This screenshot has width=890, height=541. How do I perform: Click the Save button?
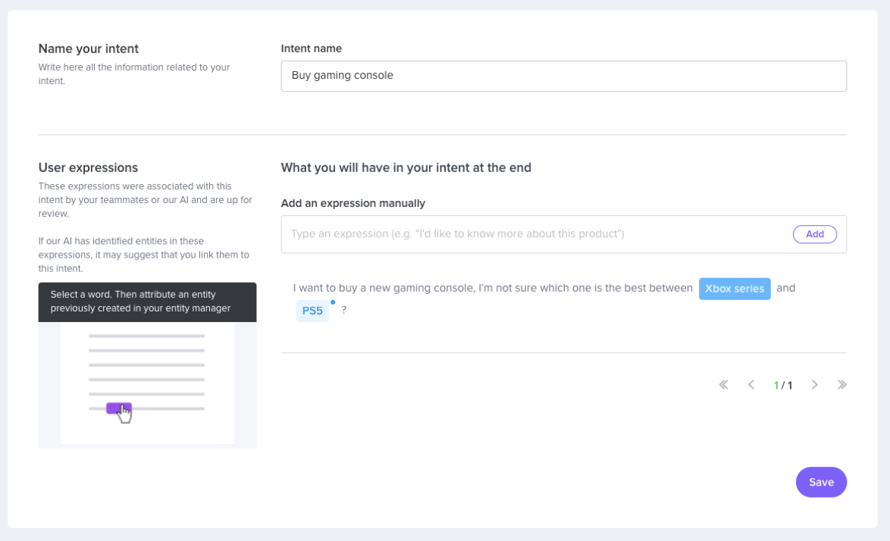pyautogui.click(x=821, y=482)
